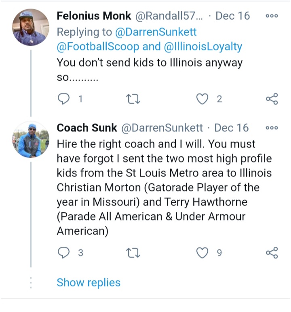Open Coach Sunk's profile avatar
Viewport: 291px width, 312px height.
pos(31,139)
